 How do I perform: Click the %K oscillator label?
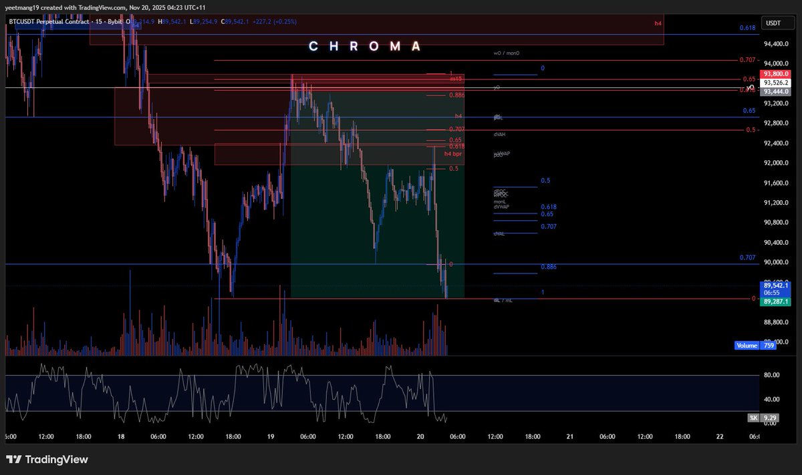[x=753, y=418]
